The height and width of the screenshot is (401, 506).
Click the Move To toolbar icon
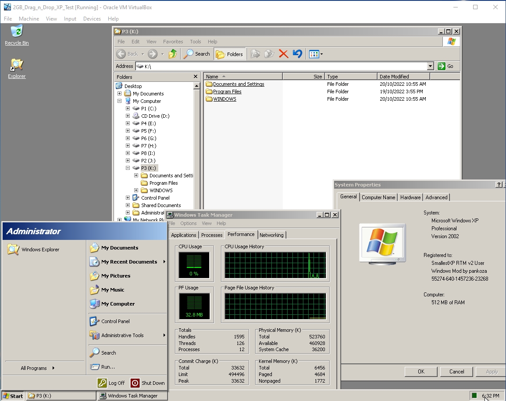point(255,54)
